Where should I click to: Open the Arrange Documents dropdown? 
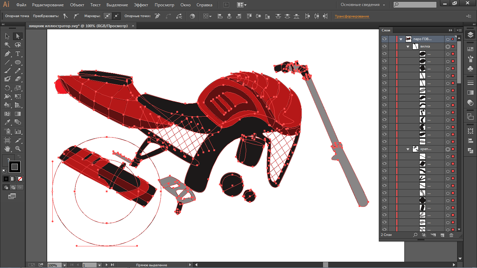pos(242,5)
